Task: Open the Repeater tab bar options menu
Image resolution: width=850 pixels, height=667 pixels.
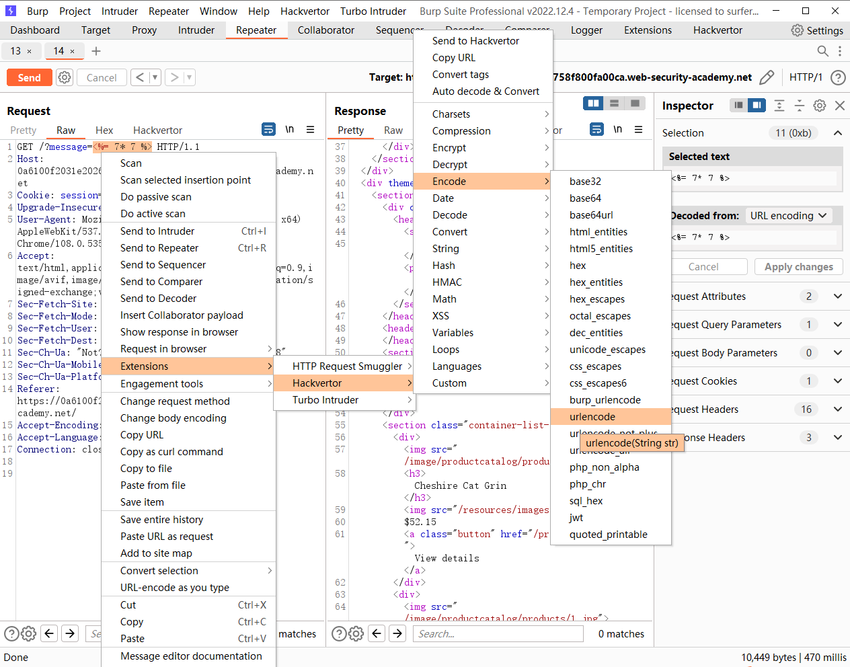Action: [840, 51]
